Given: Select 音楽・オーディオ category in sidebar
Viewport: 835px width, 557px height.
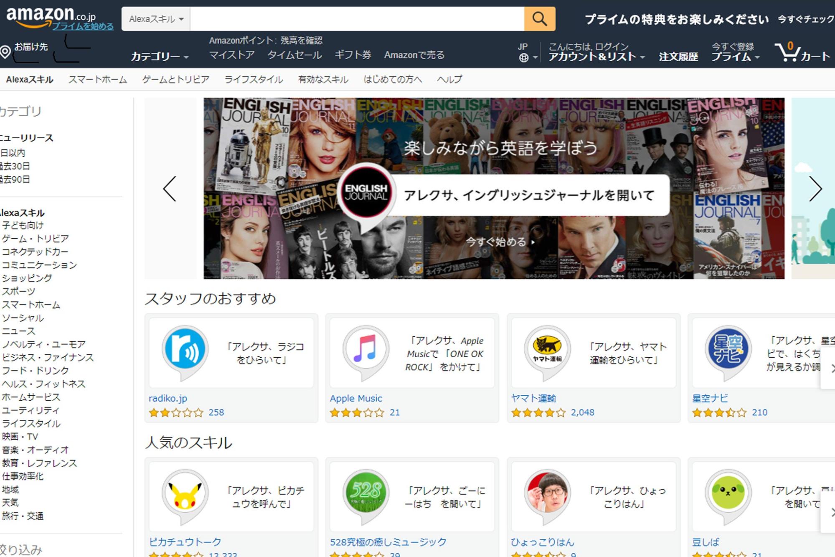Looking at the screenshot, I should [35, 450].
